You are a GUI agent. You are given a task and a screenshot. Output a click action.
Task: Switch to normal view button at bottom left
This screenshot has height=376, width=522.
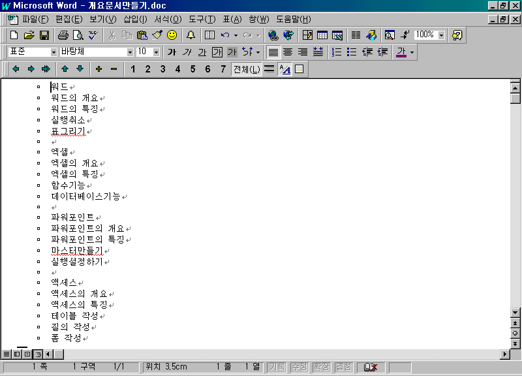click(x=7, y=354)
